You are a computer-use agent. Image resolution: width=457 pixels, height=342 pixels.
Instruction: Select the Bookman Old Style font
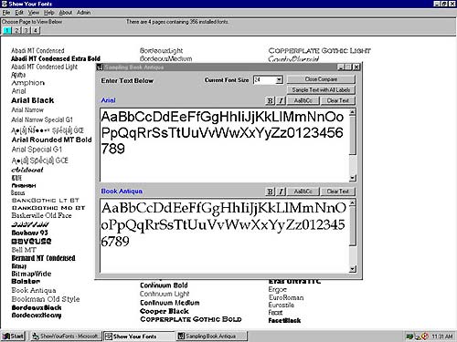click(x=46, y=299)
